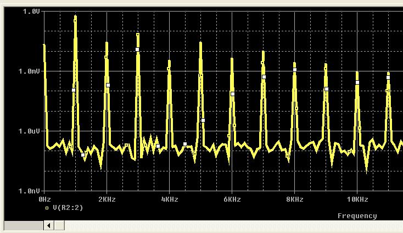Click the 2KHz x-axis label
403x233 pixels.
[107, 199]
